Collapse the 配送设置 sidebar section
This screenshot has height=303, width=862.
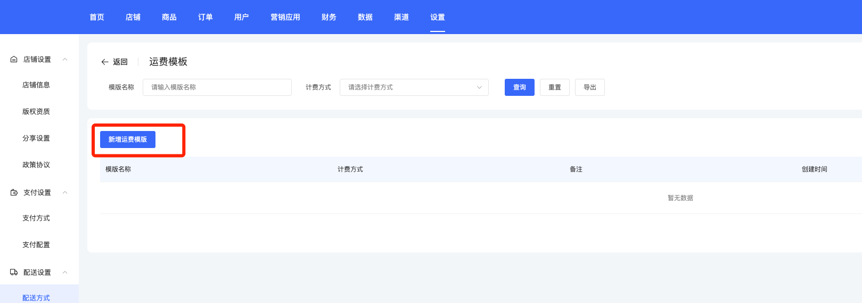click(65, 272)
